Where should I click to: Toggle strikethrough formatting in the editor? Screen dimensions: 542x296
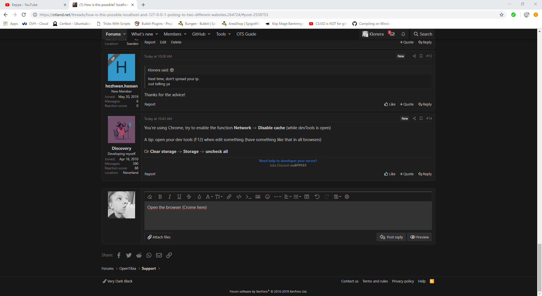[x=189, y=197]
